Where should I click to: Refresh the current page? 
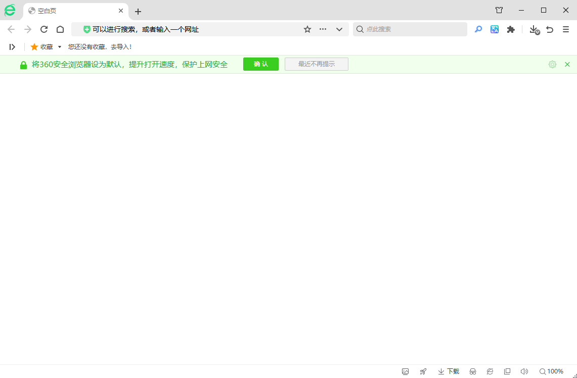43,29
